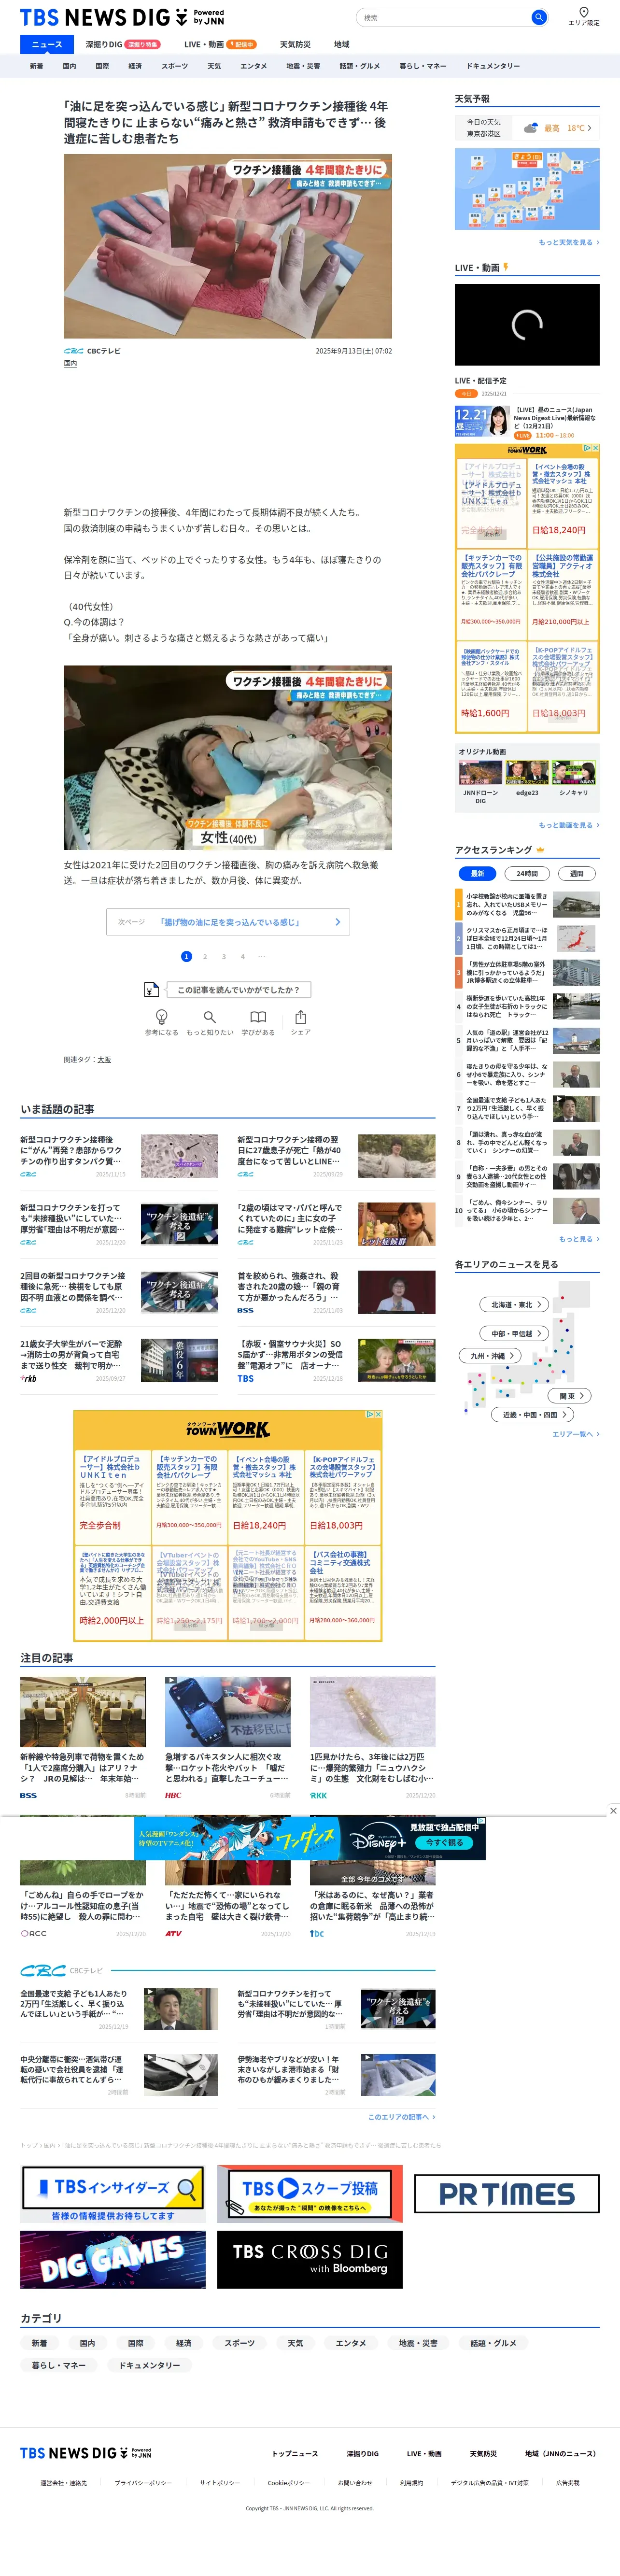Click the TBS NEWS DIG header logo

(122, 17)
